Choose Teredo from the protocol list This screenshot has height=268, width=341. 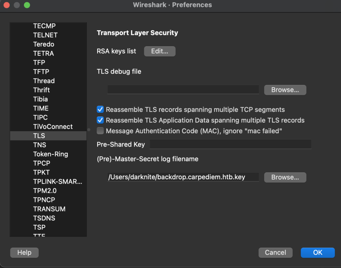44,44
